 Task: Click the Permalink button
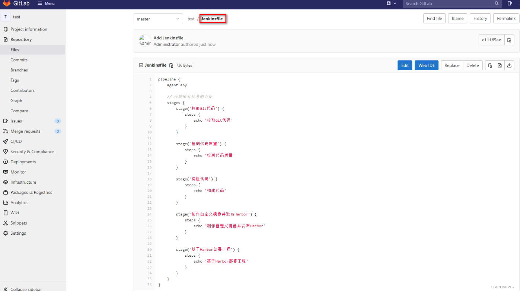[x=506, y=18]
